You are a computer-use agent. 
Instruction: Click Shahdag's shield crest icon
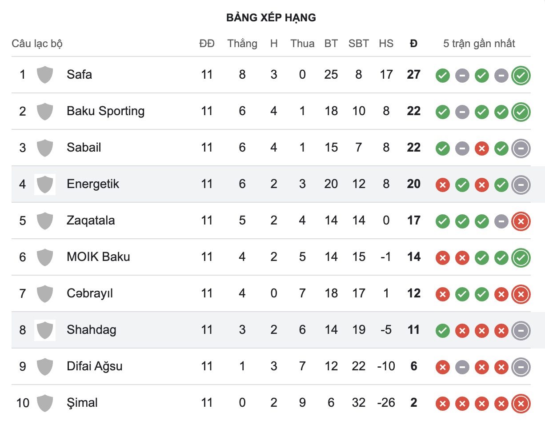(x=45, y=330)
